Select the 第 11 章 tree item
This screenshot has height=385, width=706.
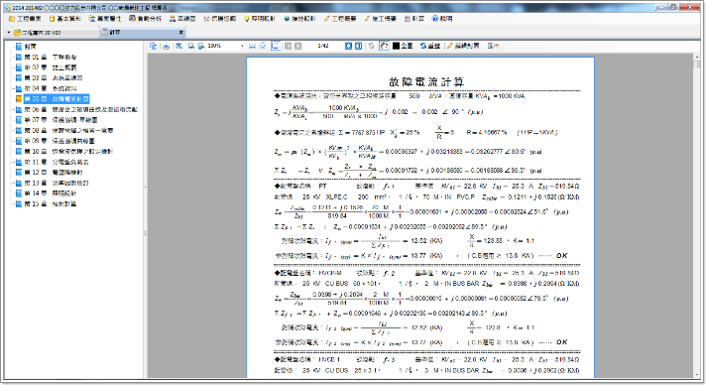tap(57, 162)
